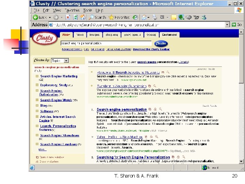245x184 pixels.
Task: Open the View menu
Action: (x=57, y=10)
